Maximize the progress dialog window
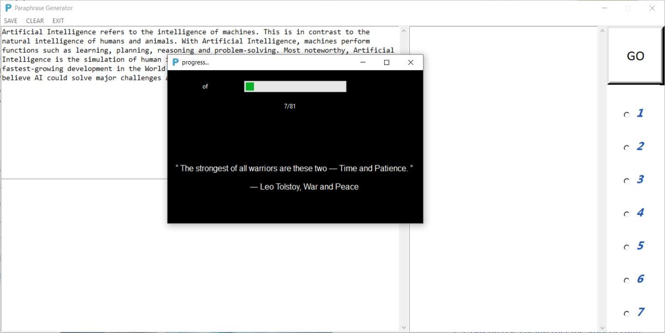 click(x=387, y=62)
